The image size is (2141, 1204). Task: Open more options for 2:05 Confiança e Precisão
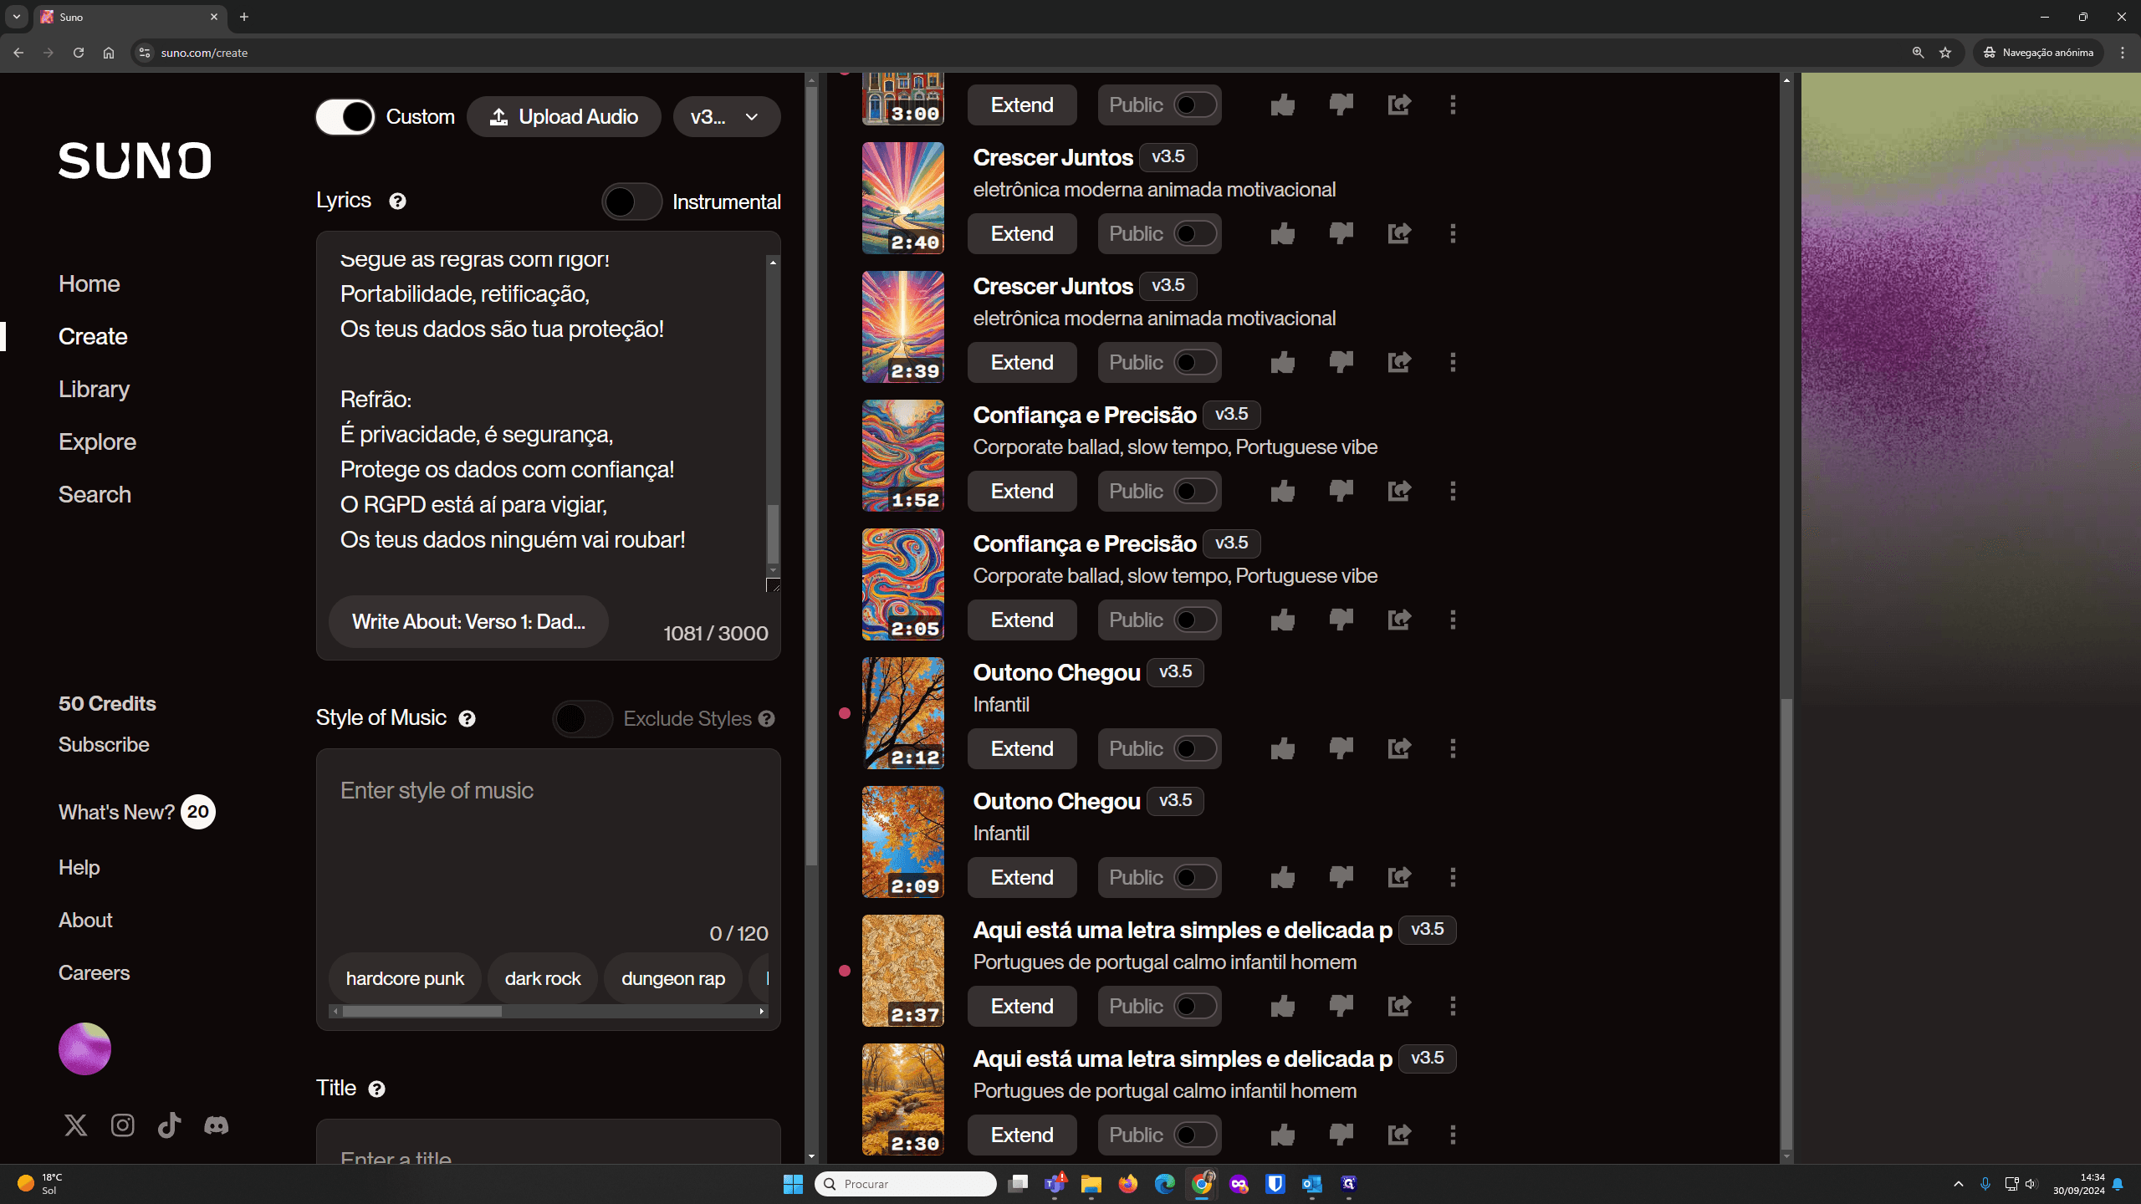pyautogui.click(x=1453, y=620)
